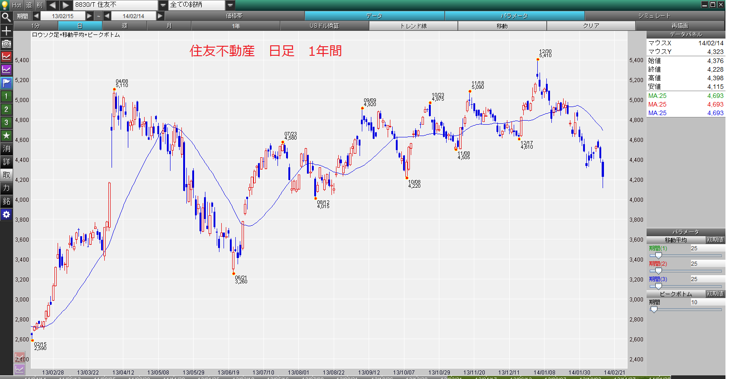Click the green number 2 button
The width and height of the screenshot is (730, 379).
[6, 109]
